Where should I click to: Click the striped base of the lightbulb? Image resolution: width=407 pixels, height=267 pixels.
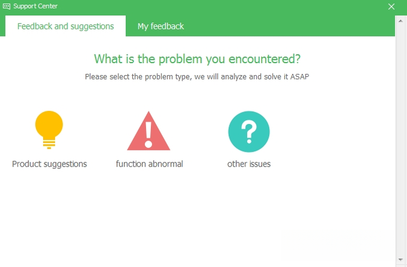[x=49, y=144]
